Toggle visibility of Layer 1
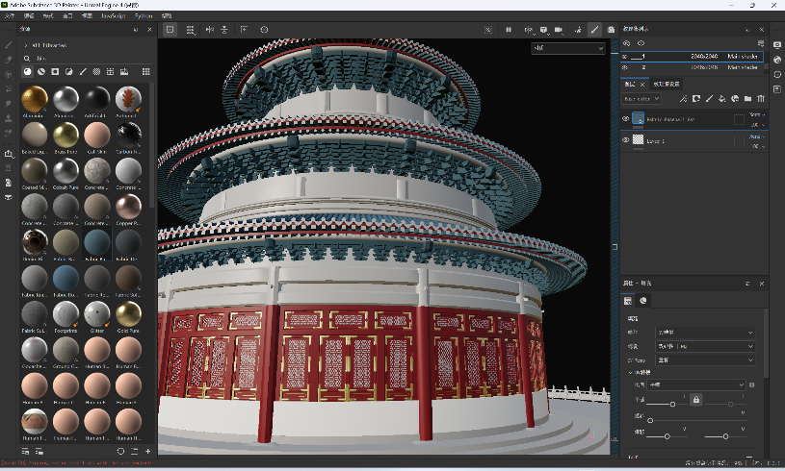 click(x=625, y=140)
